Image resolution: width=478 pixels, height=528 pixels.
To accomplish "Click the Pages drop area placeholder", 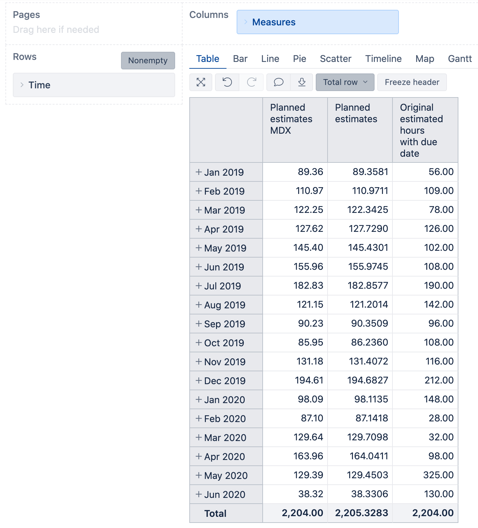I will tap(56, 30).
